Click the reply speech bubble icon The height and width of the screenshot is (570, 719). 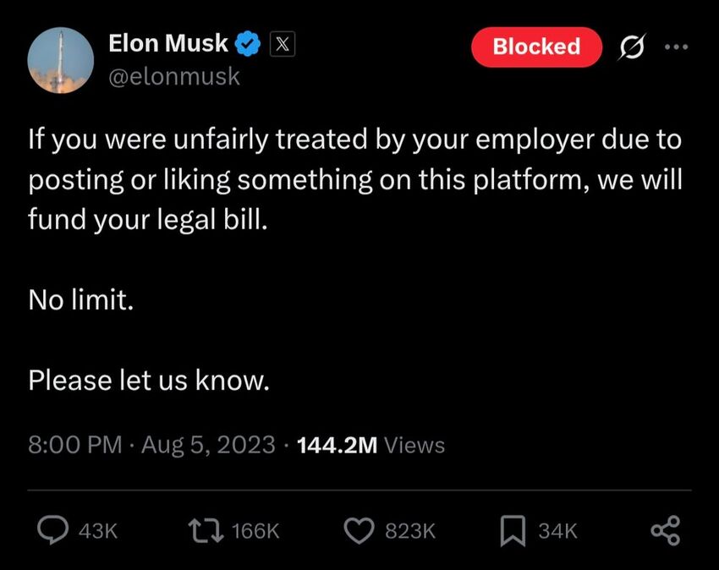(x=52, y=530)
